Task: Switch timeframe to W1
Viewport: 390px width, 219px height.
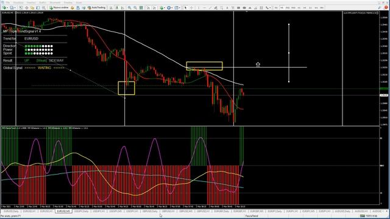Action: 316,8
